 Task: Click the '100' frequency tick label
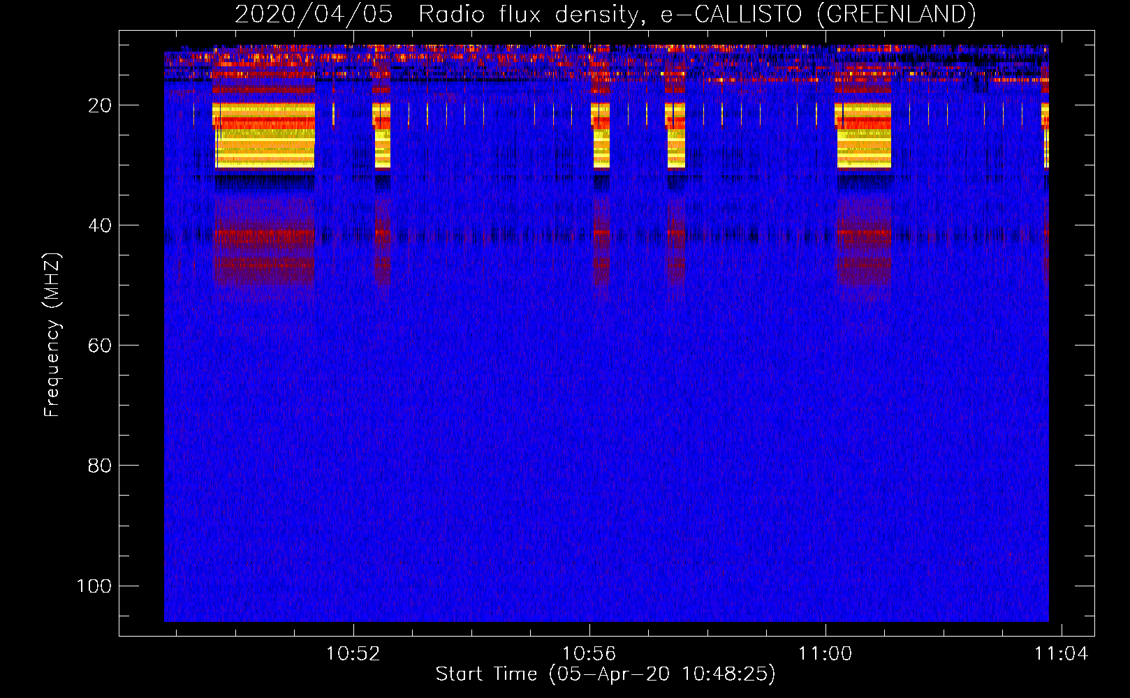click(x=94, y=586)
